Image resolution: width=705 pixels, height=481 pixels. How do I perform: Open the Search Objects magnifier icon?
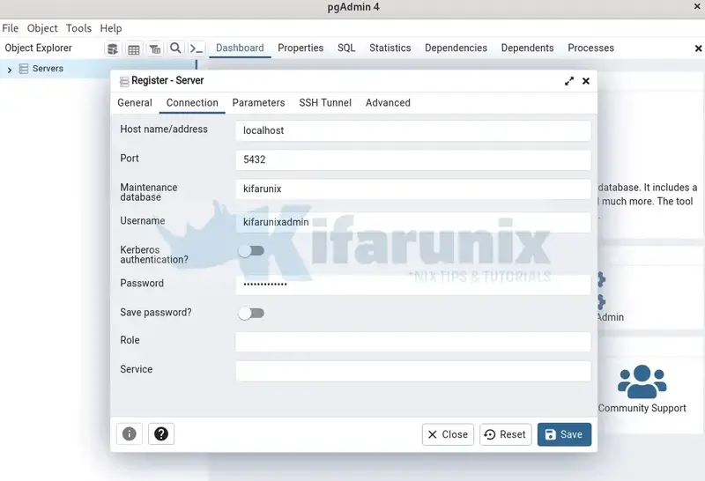coord(175,48)
